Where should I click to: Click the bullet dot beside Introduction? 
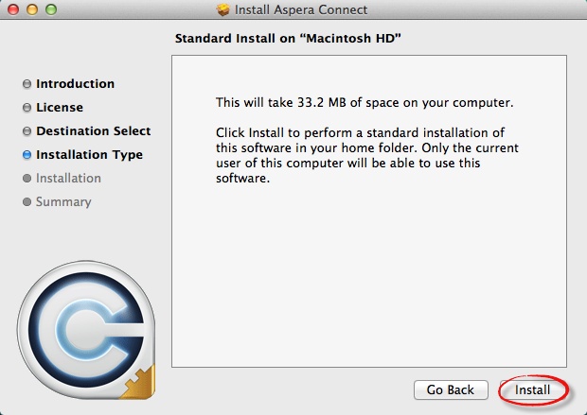27,84
